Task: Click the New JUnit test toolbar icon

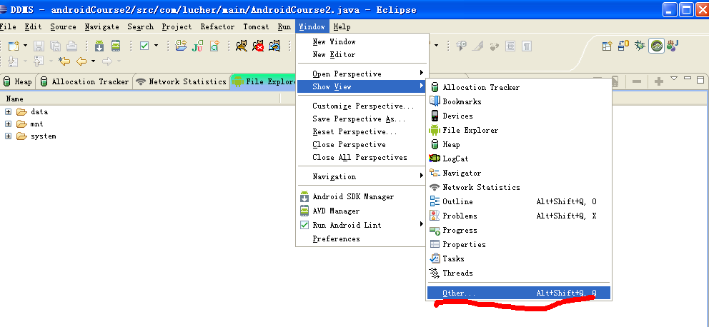Action: click(197, 46)
